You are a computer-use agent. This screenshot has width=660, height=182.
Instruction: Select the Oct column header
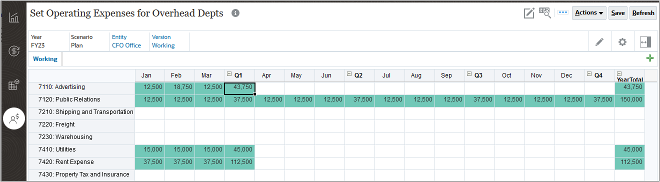509,75
